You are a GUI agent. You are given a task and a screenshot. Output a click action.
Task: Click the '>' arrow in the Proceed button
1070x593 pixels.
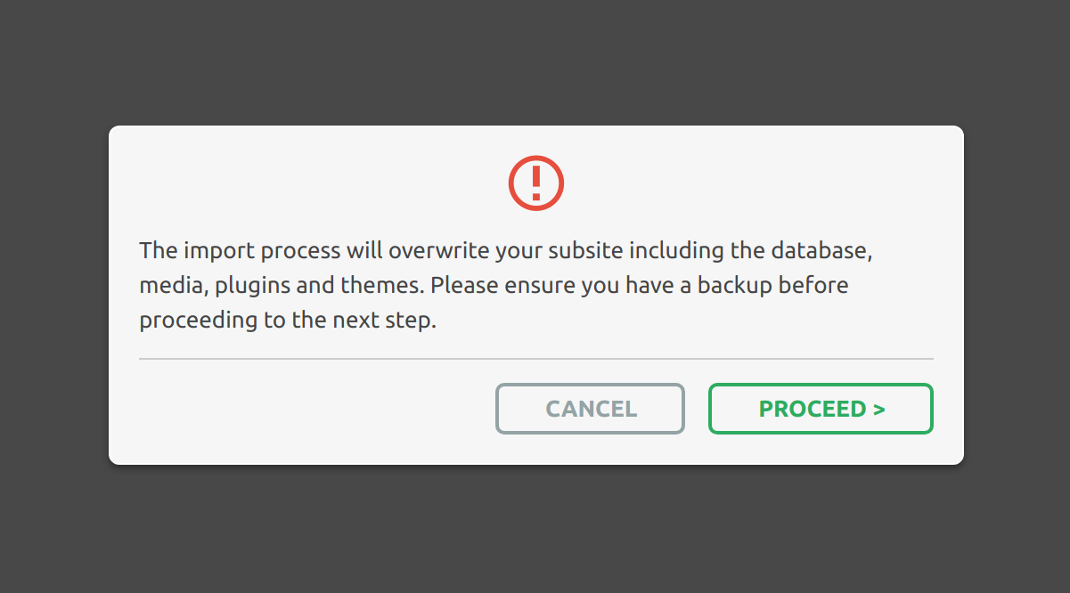[x=878, y=410]
